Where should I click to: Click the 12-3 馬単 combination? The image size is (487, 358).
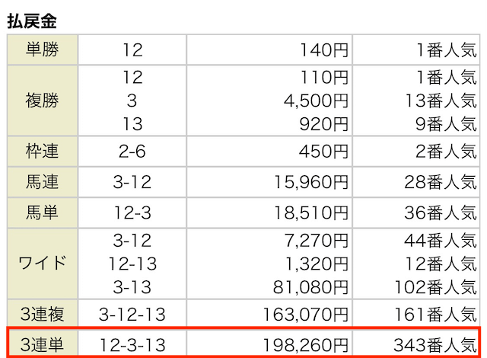132,213
